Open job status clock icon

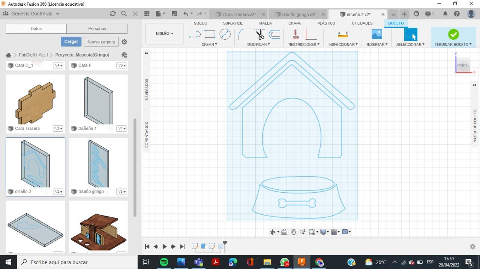coord(428,14)
